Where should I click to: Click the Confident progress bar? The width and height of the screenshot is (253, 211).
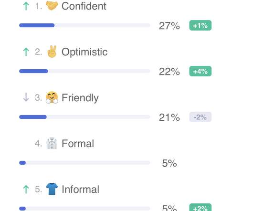[x=84, y=25]
